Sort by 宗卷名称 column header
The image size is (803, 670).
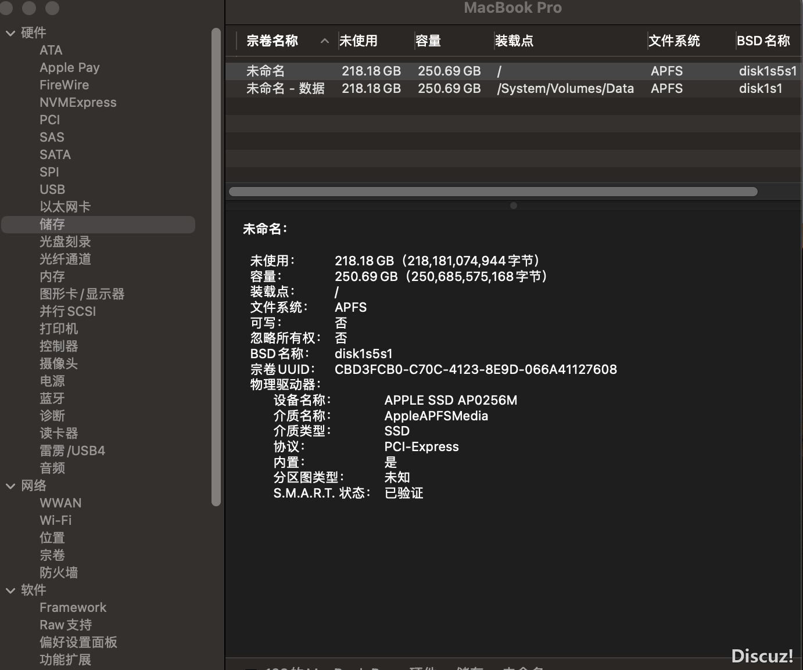(x=272, y=41)
